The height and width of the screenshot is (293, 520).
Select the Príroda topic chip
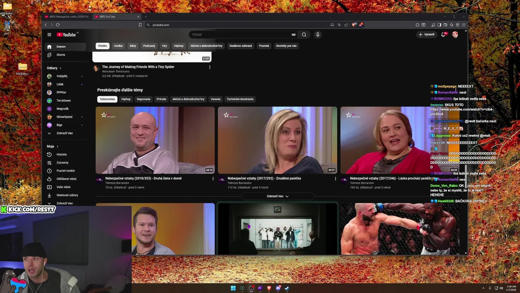(161, 99)
